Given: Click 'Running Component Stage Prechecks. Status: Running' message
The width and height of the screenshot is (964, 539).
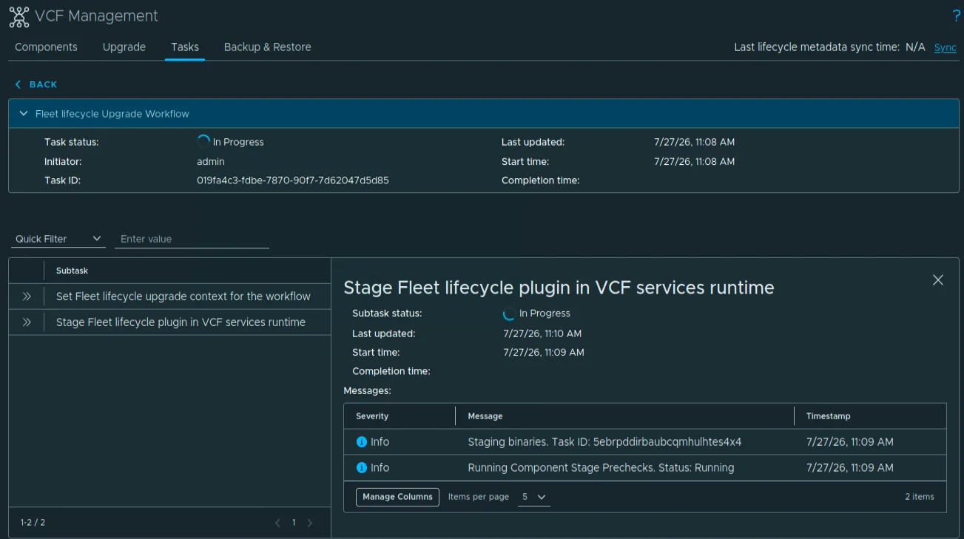Looking at the screenshot, I should coord(601,467).
